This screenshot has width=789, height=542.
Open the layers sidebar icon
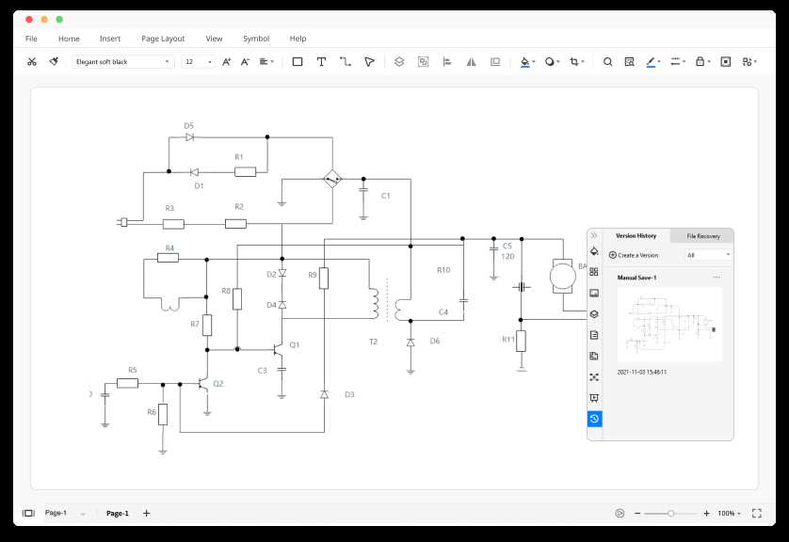594,313
